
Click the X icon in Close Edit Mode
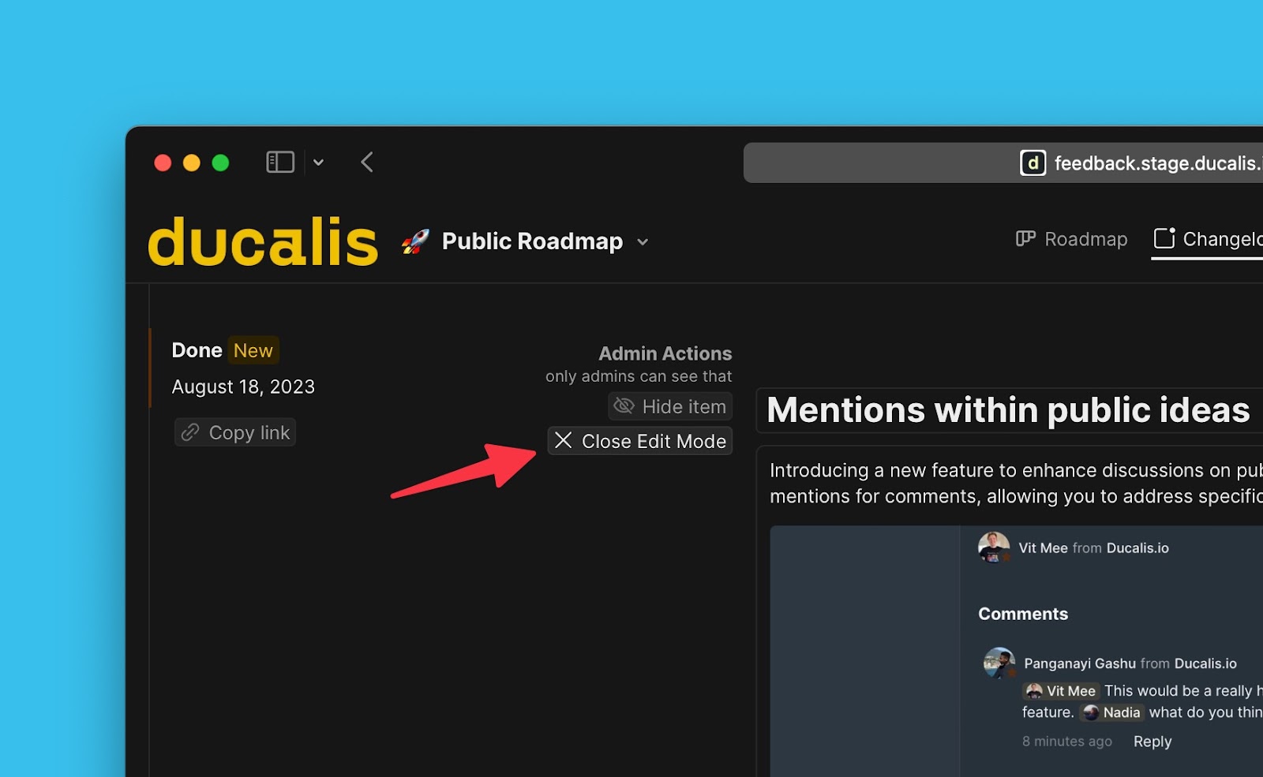(x=563, y=441)
